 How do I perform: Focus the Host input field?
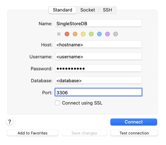tap(98, 44)
